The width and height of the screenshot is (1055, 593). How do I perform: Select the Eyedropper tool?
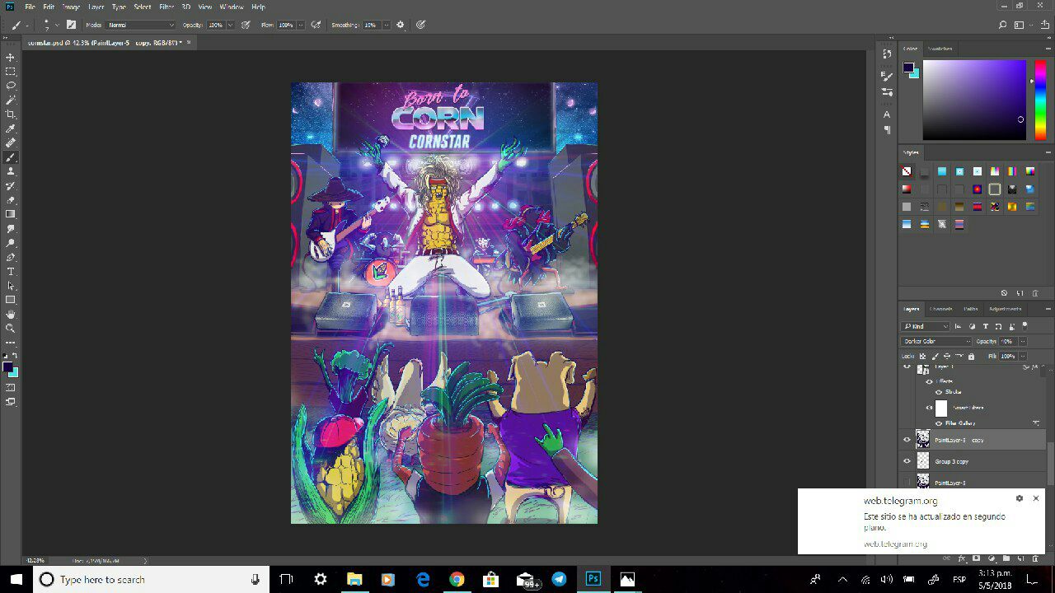(x=11, y=128)
